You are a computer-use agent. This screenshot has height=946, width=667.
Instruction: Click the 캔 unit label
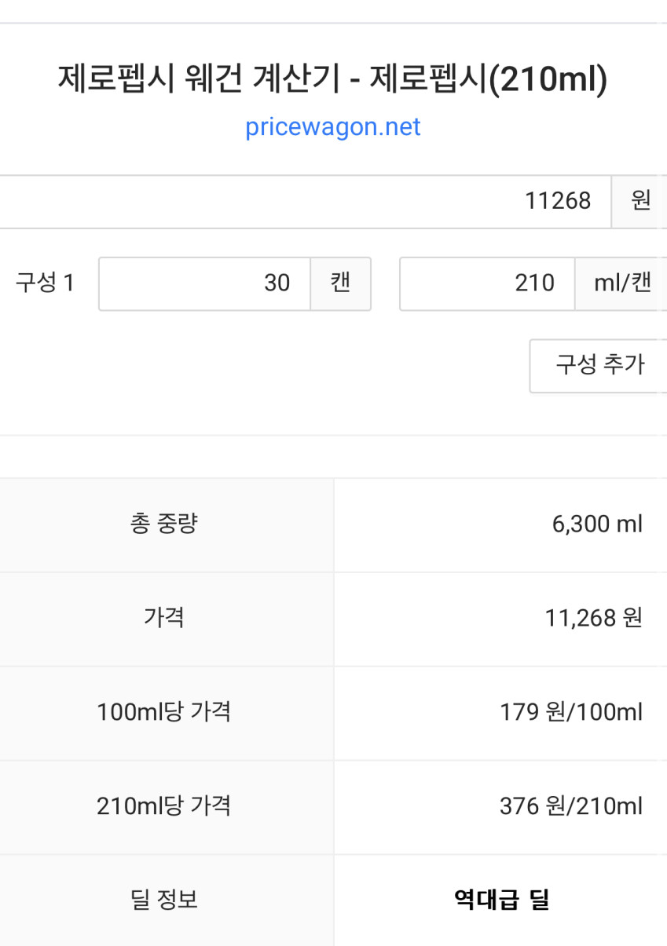340,283
